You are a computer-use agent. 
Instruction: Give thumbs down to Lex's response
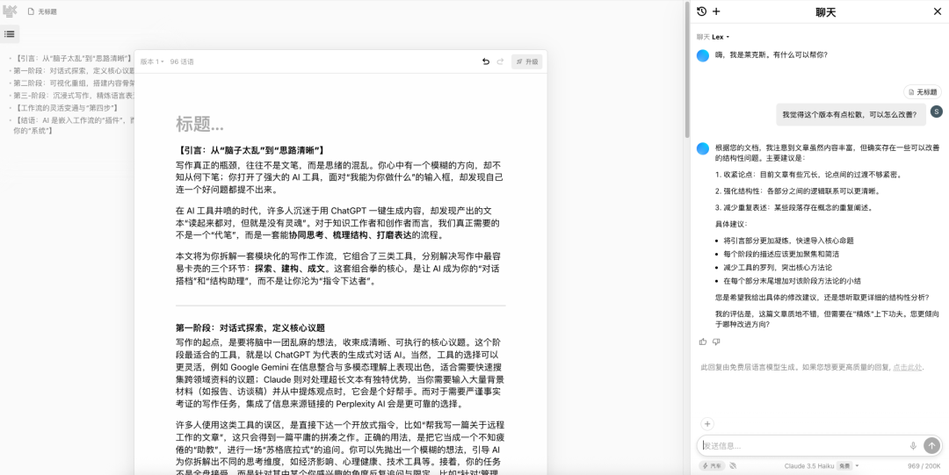716,342
